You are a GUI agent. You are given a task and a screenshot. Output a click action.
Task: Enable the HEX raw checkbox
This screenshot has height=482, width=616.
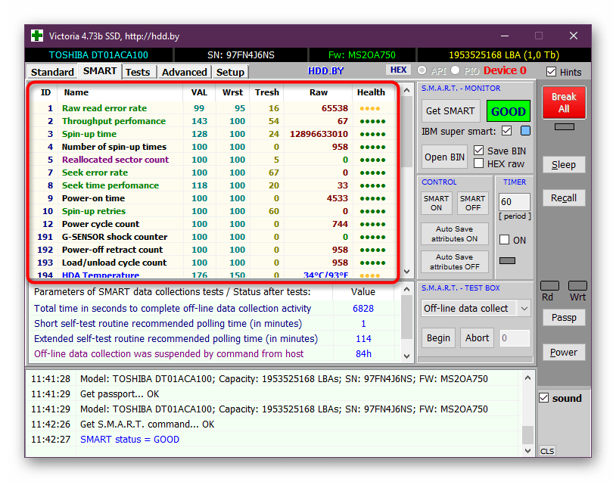pos(478,163)
